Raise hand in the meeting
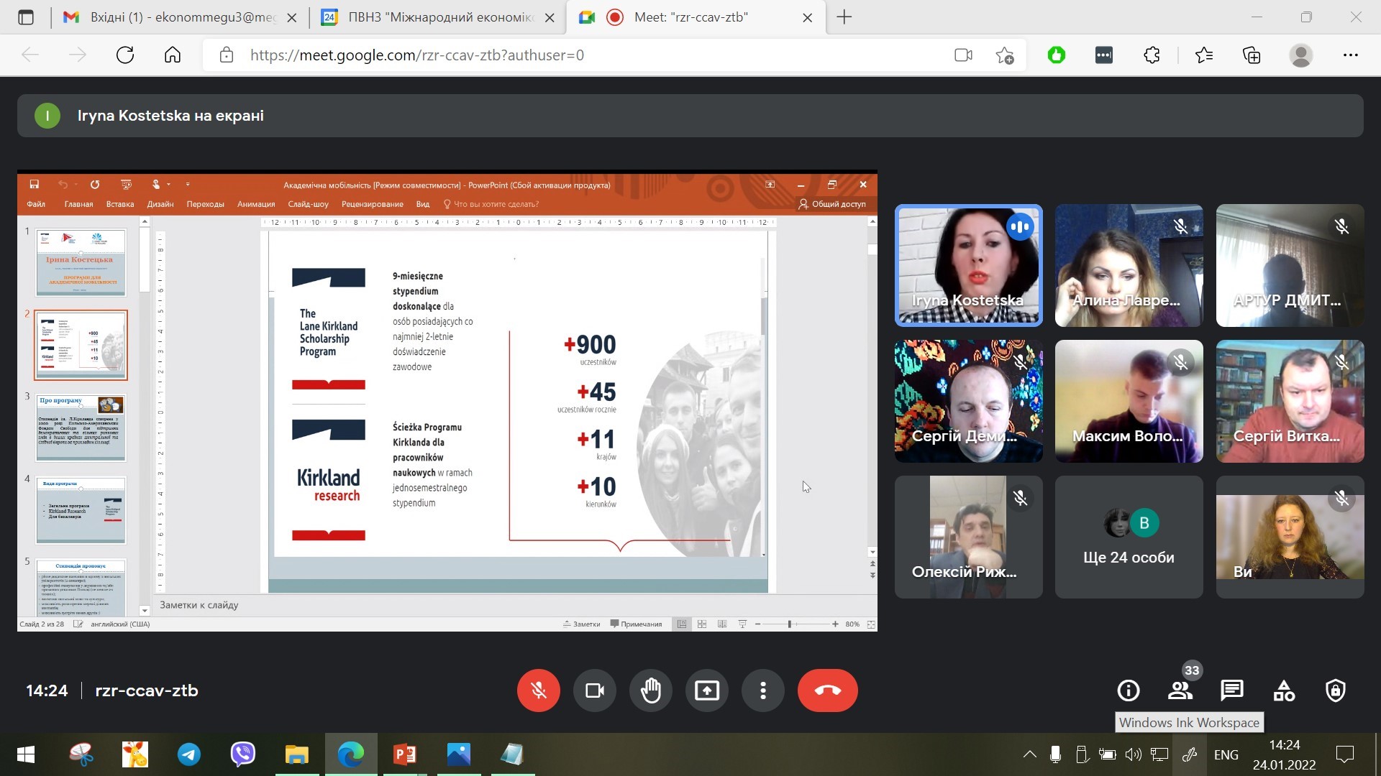Image resolution: width=1381 pixels, height=776 pixels. (x=650, y=690)
